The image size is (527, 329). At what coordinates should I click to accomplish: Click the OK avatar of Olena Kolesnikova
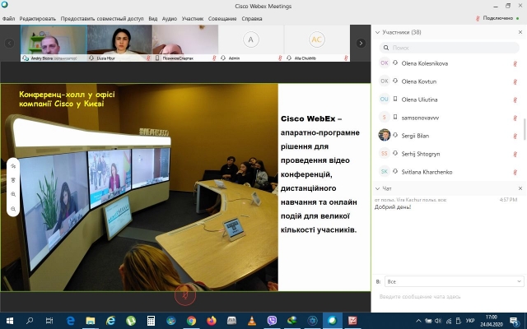[385, 63]
